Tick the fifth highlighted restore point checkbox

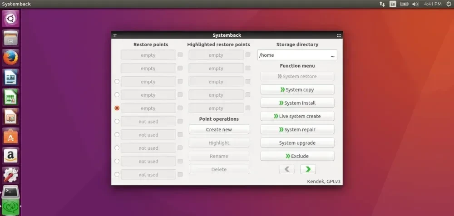click(x=248, y=108)
